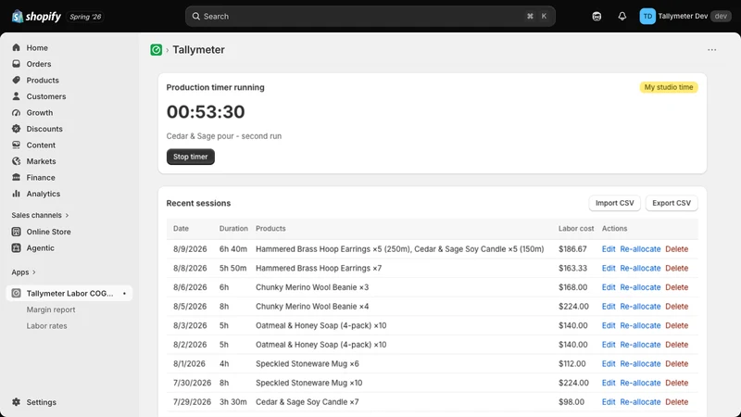741x417 pixels.
Task: Click the TD account avatar
Action: tap(647, 16)
